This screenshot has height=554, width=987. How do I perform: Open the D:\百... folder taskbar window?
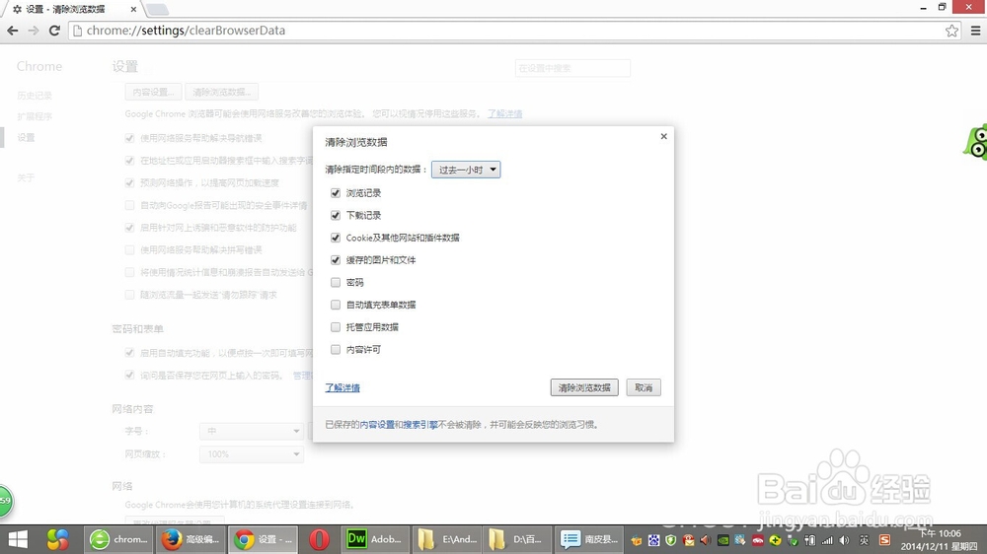click(x=518, y=539)
